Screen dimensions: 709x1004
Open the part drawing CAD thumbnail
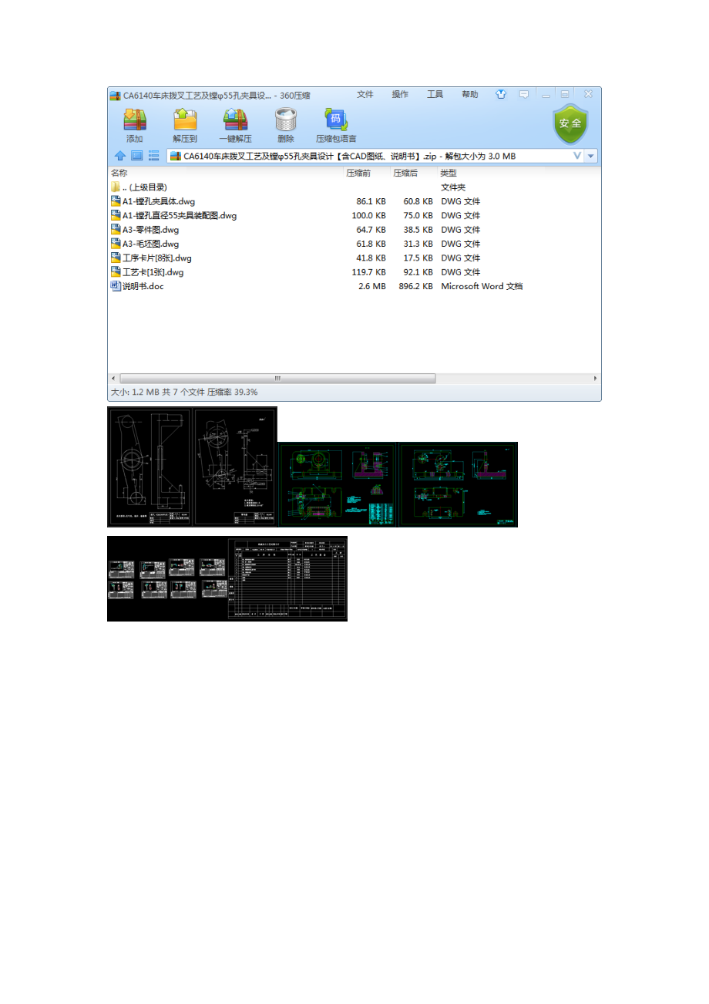[234, 467]
